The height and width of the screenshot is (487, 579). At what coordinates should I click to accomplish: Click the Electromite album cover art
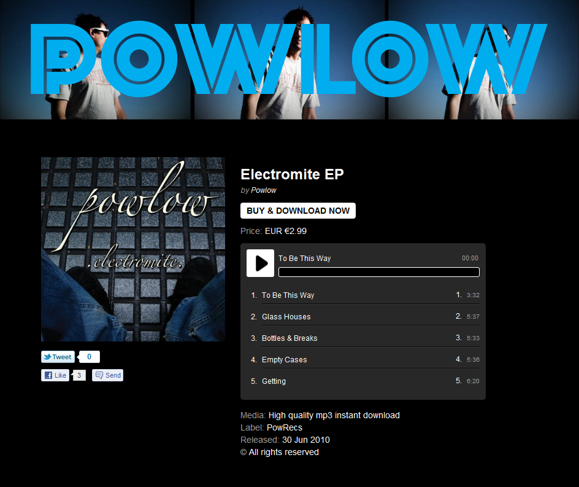(133, 249)
